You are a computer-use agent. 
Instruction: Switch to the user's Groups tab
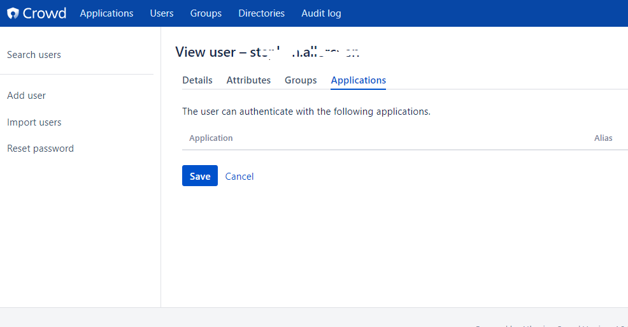tap(301, 80)
